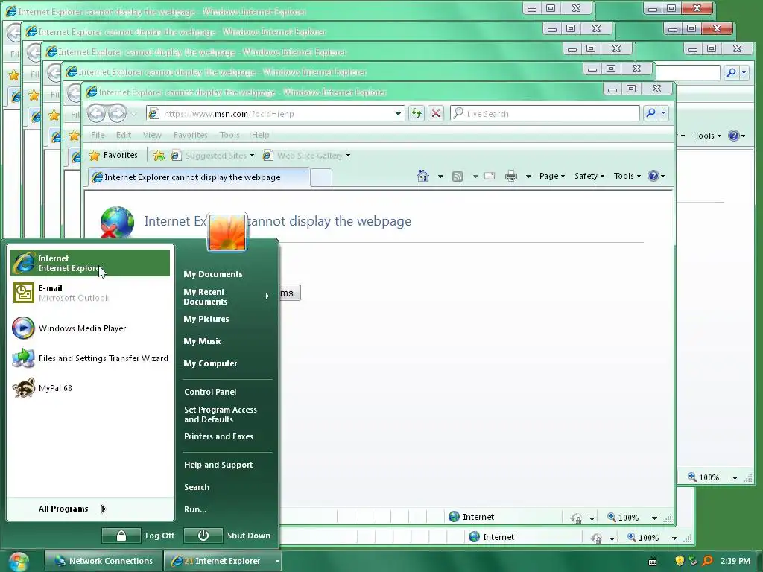Start Windows Media Player
Image resolution: width=763 pixels, height=572 pixels.
90,328
